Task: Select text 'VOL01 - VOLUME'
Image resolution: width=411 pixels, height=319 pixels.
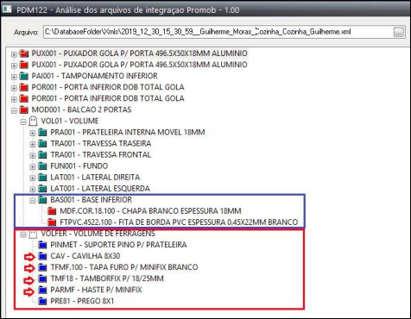Action: (x=70, y=121)
